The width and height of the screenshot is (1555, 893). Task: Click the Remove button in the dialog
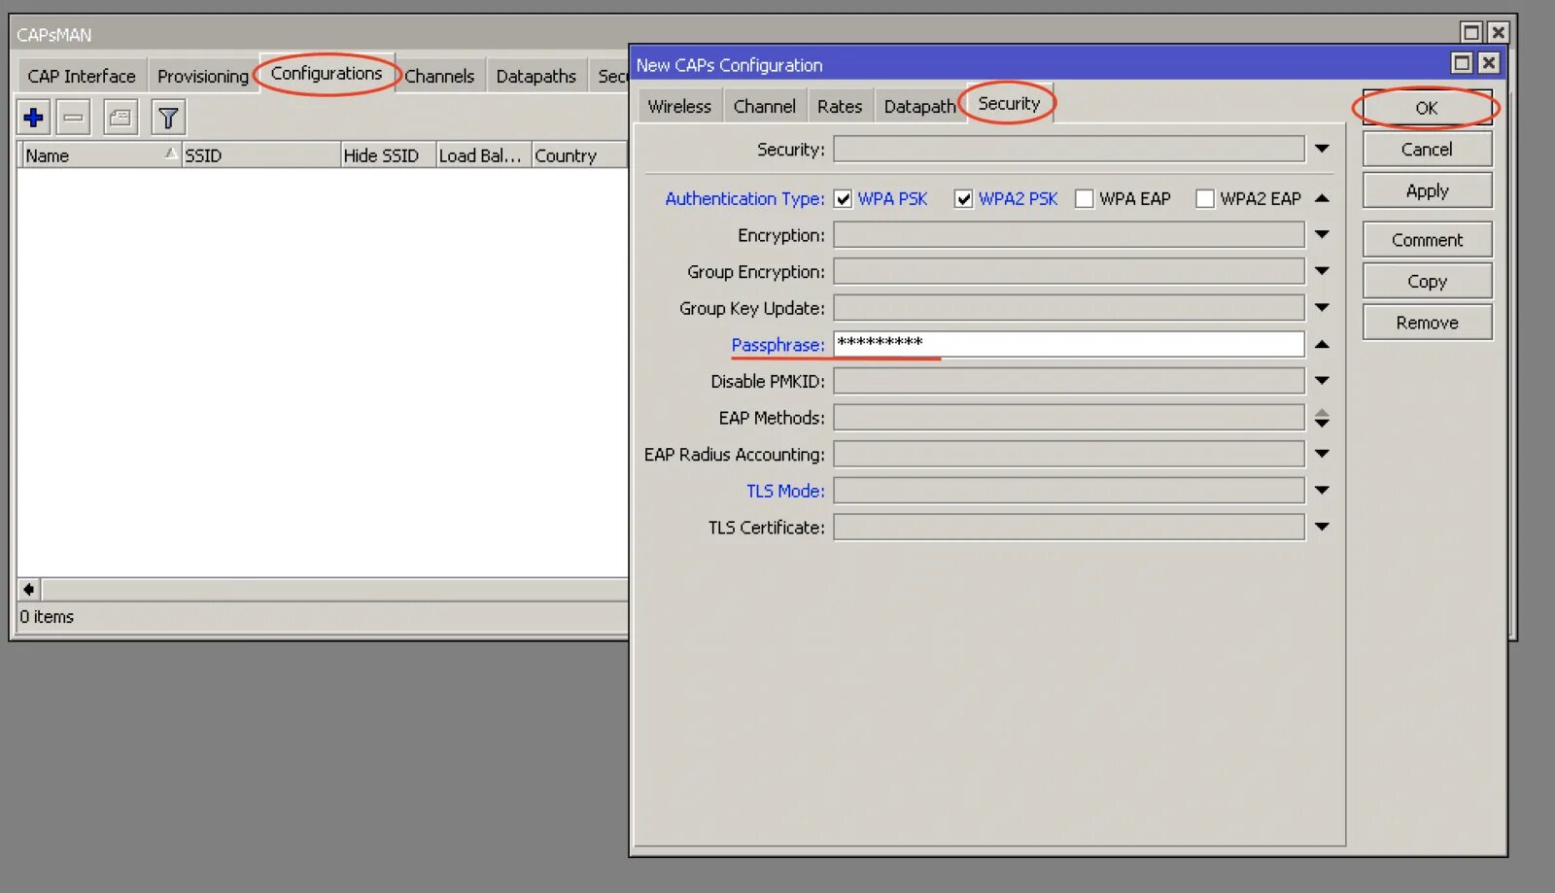[1427, 323]
